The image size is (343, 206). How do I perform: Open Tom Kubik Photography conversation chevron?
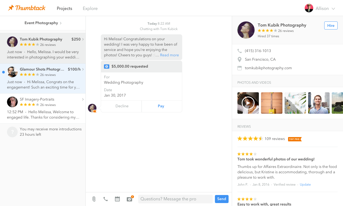[x=83, y=39]
